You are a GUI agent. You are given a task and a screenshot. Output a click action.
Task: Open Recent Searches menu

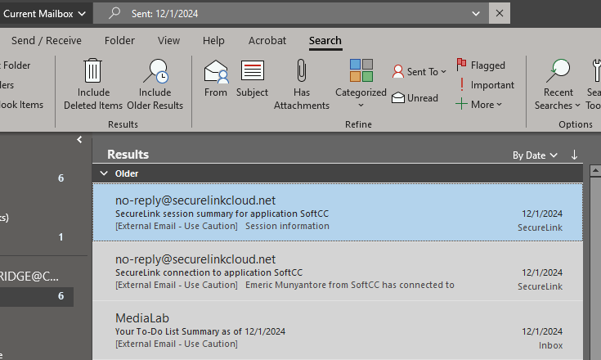click(x=558, y=84)
